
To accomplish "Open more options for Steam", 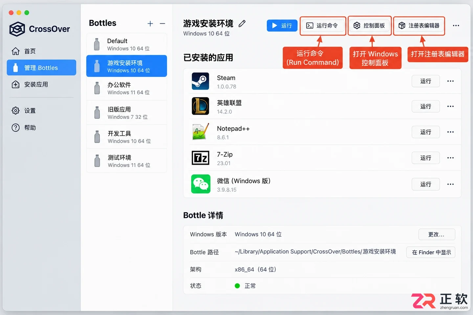I will pos(450,81).
